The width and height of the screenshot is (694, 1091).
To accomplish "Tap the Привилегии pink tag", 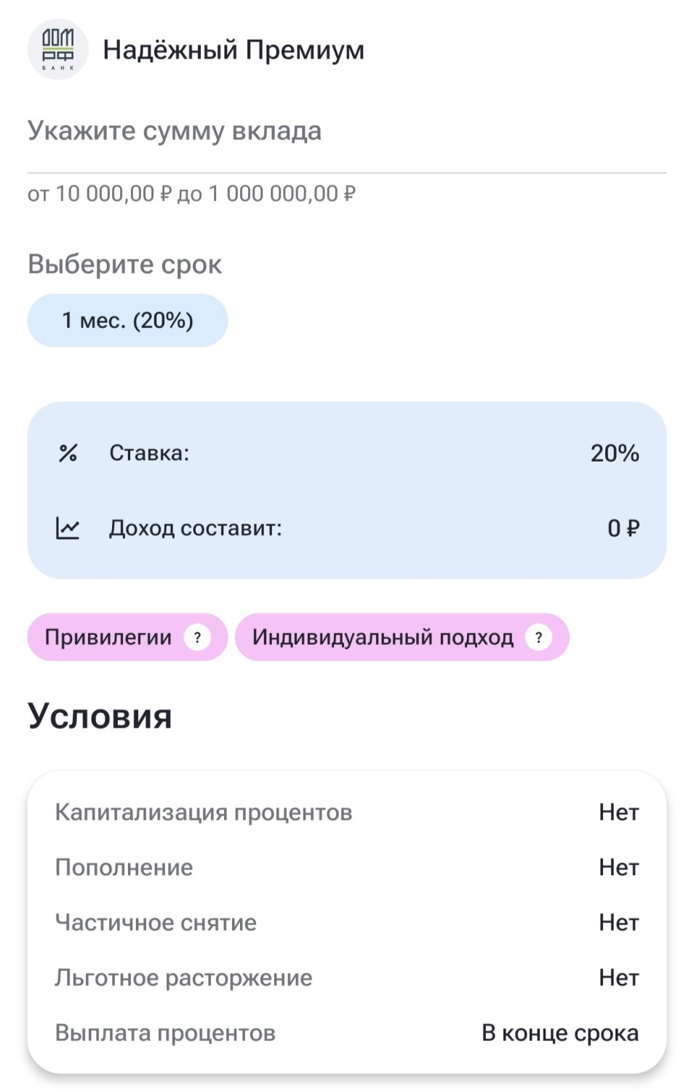I will tap(108, 638).
